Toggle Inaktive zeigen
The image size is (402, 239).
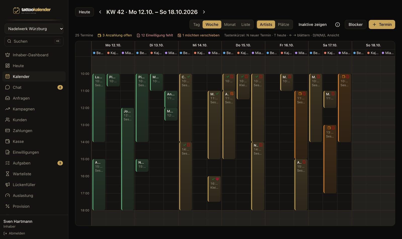(313, 24)
